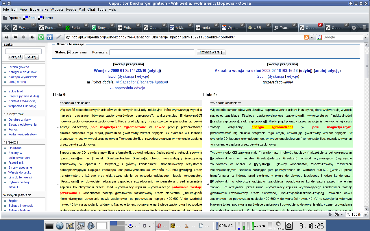This screenshot has height=231, width=370.
Task: Click the Reload page icon
Action: point(41,37)
